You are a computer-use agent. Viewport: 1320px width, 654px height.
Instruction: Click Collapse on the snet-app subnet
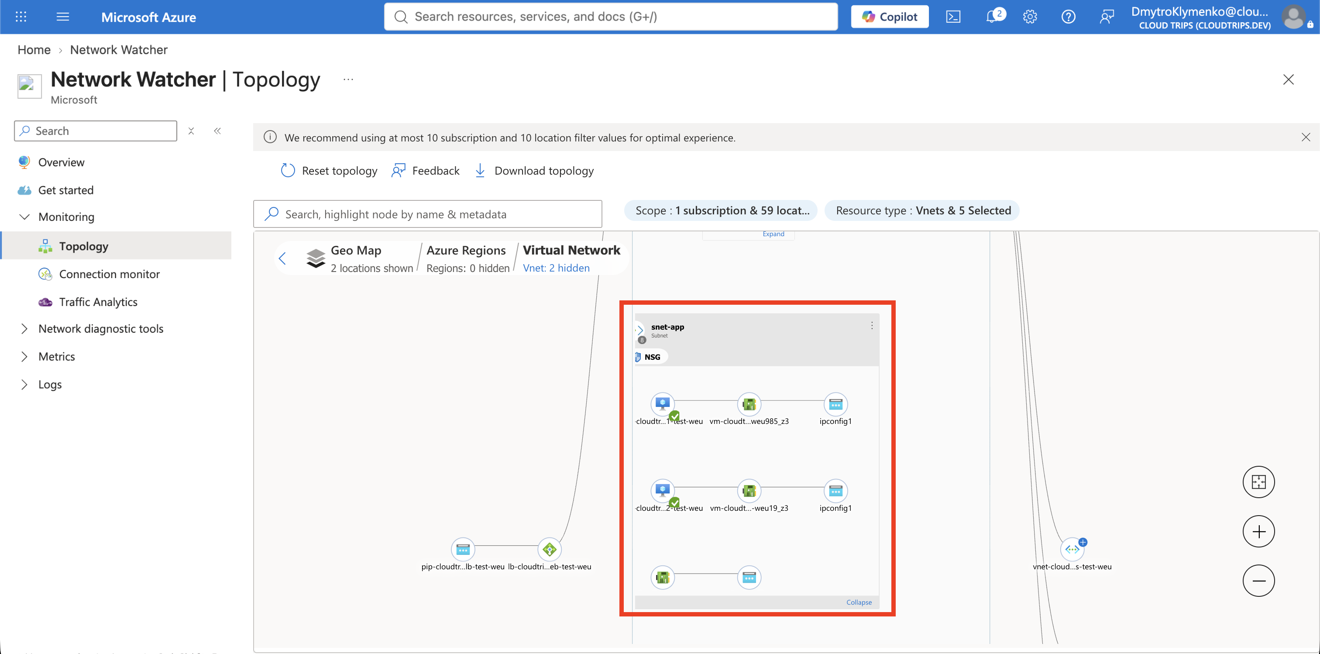tap(859, 602)
